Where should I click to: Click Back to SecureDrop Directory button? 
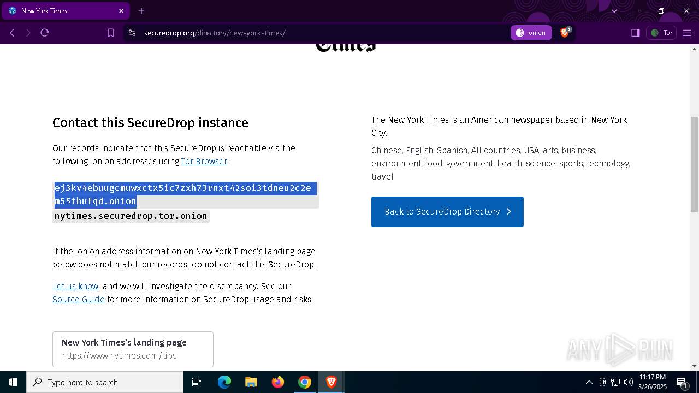click(x=447, y=212)
